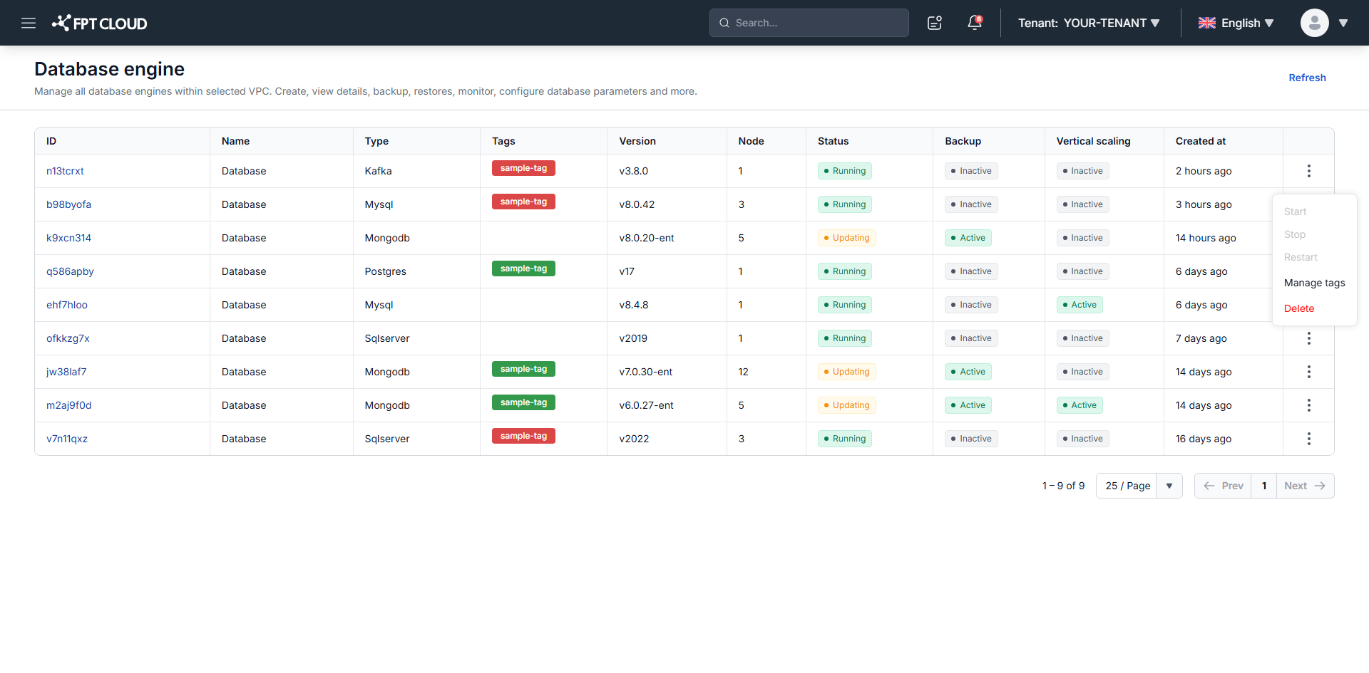
Task: Open the task list icon beside search
Action: point(935,23)
